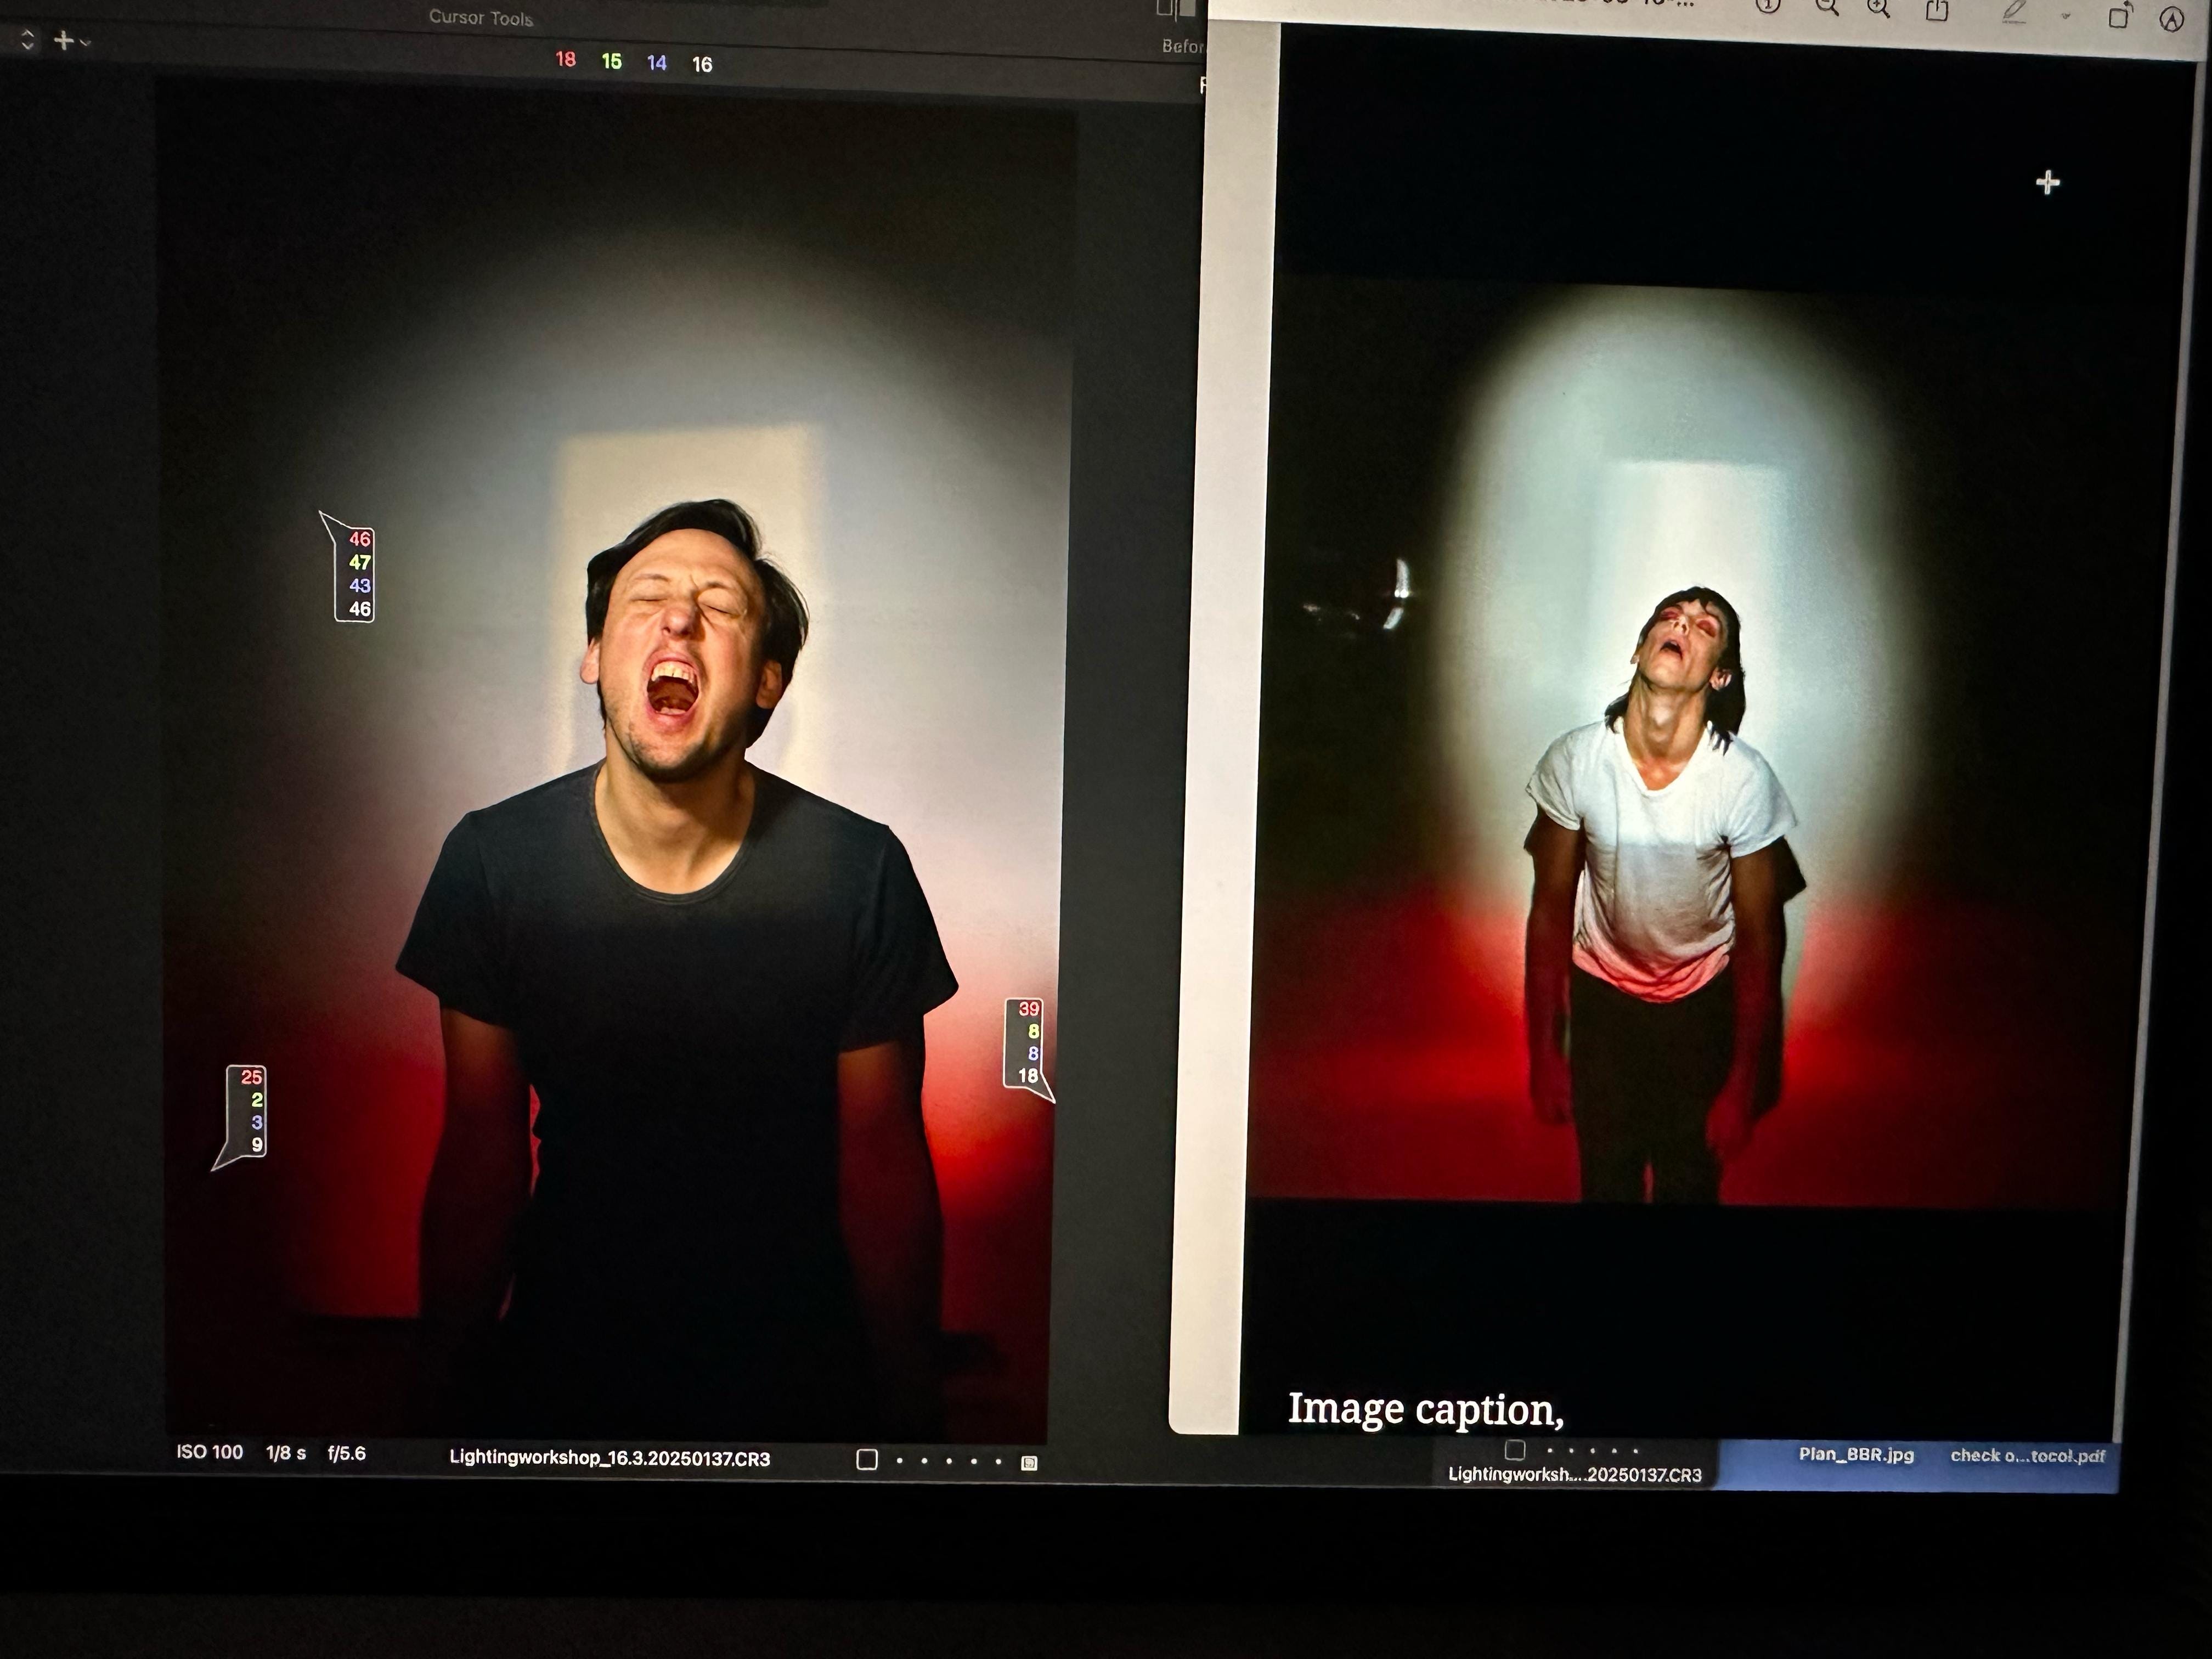Set first star rating dot for main image
Viewport: 2212px width, 1659px height.
pos(900,1461)
